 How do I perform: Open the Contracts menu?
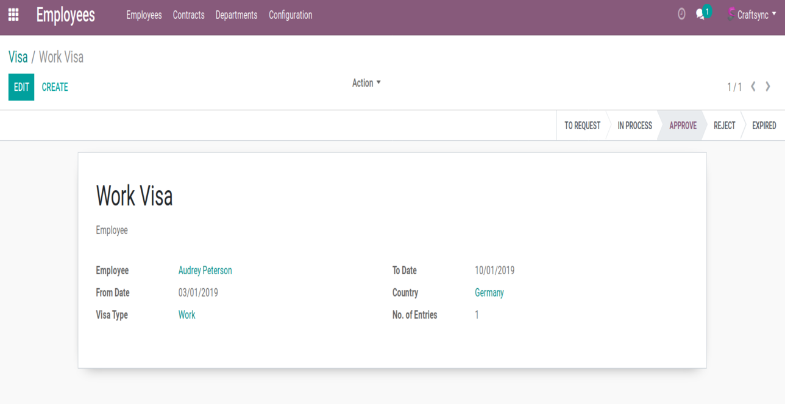click(x=188, y=15)
